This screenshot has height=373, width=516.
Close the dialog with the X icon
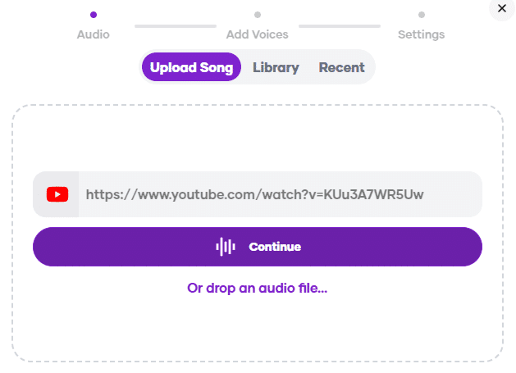(x=502, y=8)
